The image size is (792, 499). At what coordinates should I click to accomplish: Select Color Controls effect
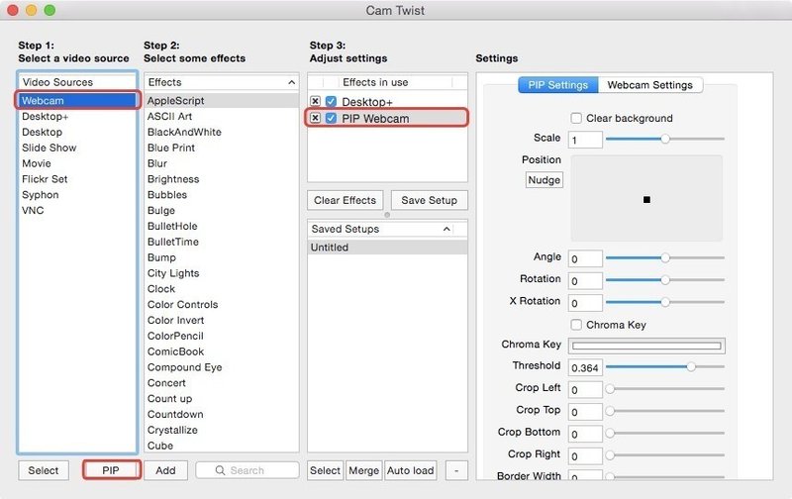coord(222,304)
